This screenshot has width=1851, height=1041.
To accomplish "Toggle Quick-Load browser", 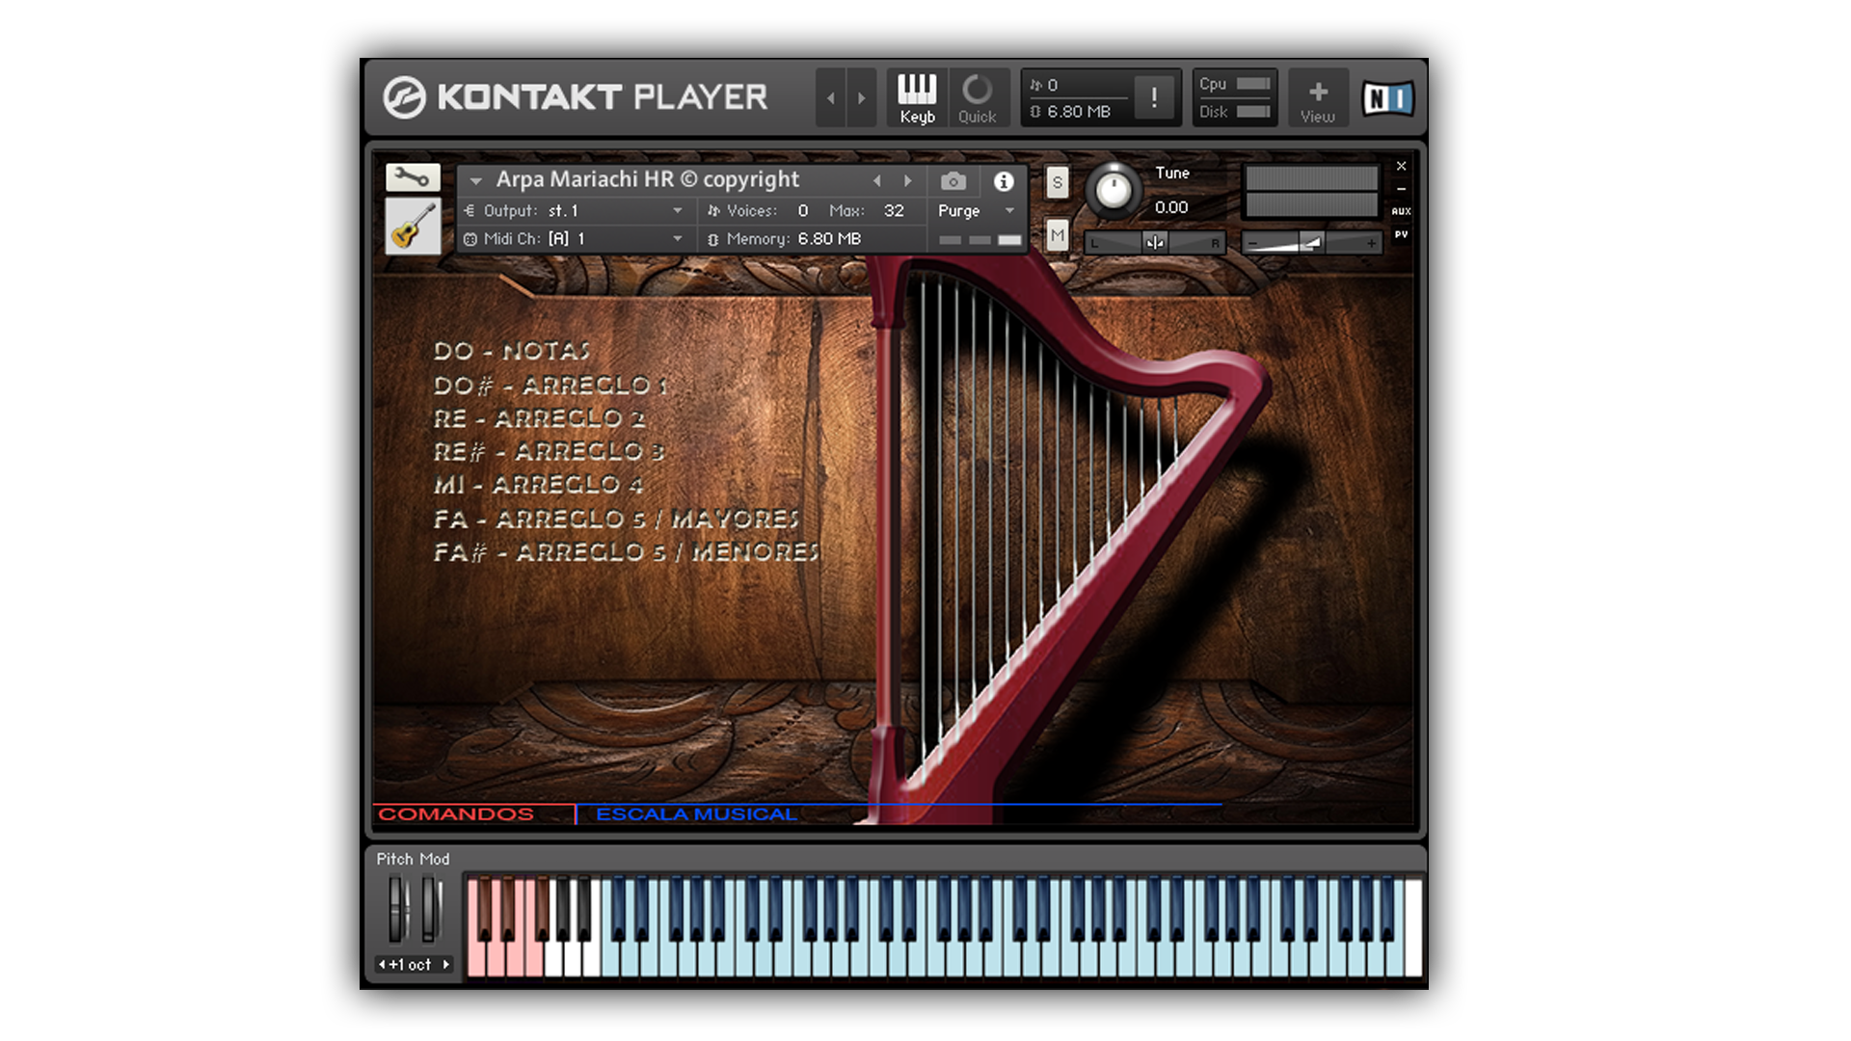I will [977, 98].
